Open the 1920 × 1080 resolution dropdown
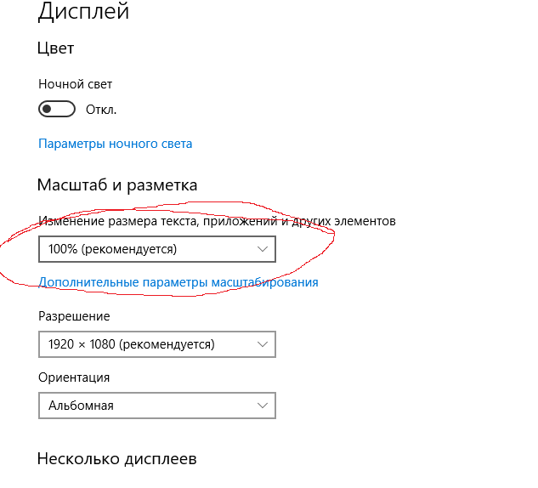The width and height of the screenshot is (538, 488). (157, 344)
